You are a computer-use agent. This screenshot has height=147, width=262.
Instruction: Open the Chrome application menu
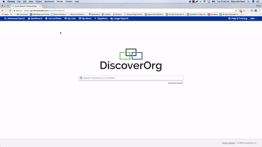(11, 1)
